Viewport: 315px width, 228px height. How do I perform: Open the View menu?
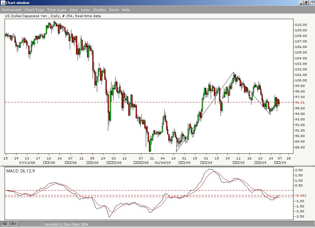tap(74, 10)
